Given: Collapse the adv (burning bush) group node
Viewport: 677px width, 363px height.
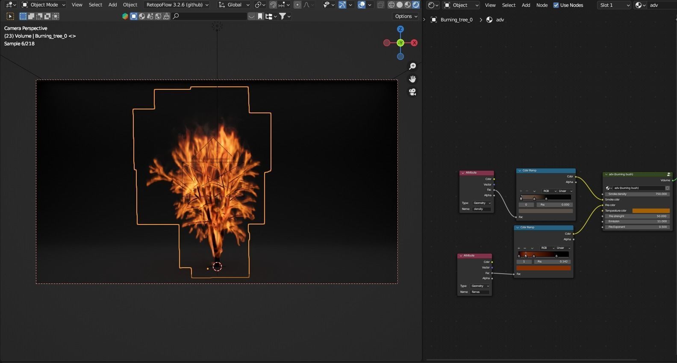Looking at the screenshot, I should click(x=606, y=174).
